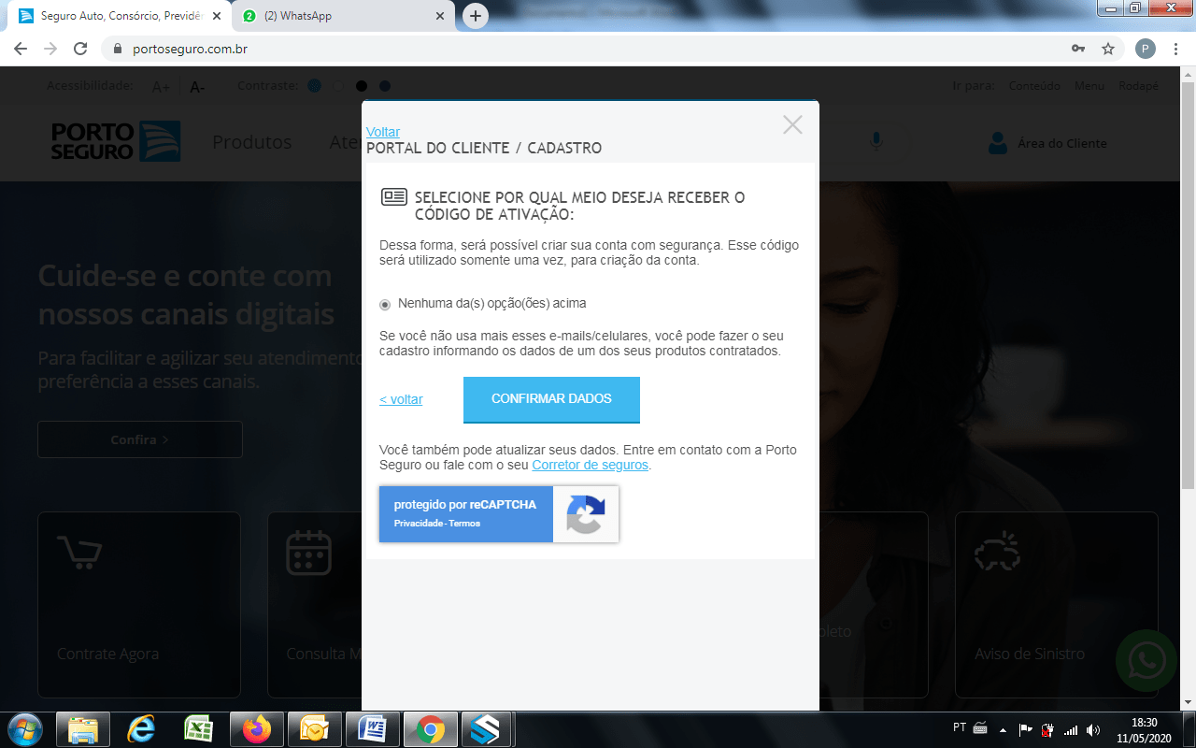Select "Nenhuma da(s) opção(ões) acima" radio button
Screen dimensions: 1196x748
[x=385, y=305]
